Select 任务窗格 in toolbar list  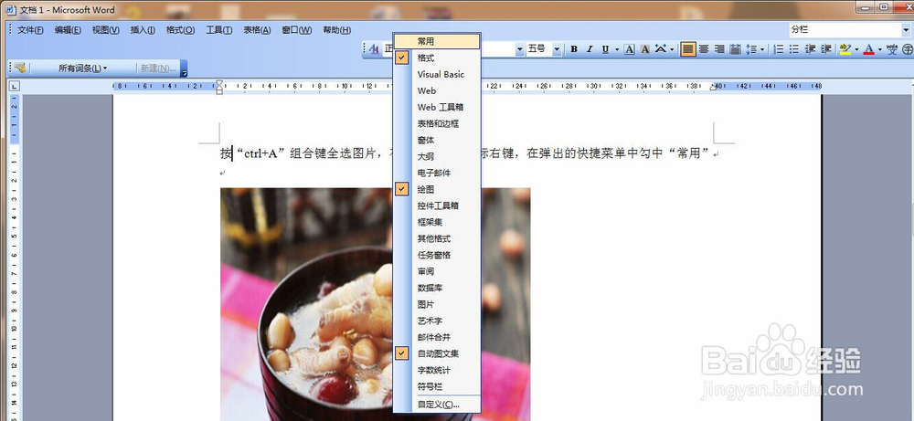(x=437, y=255)
